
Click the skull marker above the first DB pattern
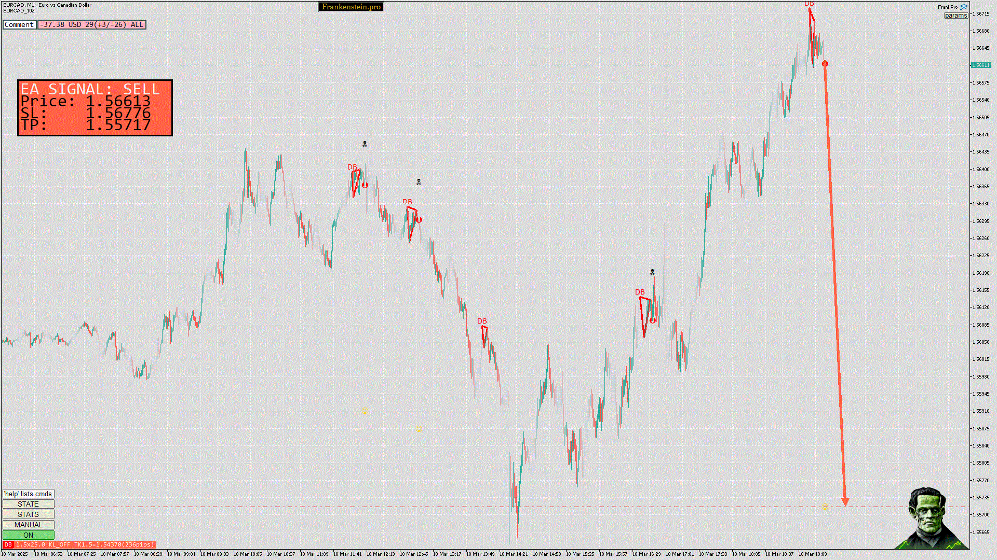pyautogui.click(x=365, y=144)
